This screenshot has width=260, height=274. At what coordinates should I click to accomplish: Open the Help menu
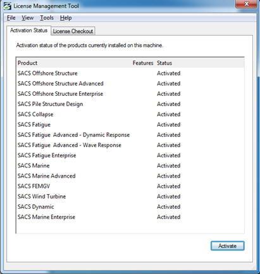click(x=66, y=18)
